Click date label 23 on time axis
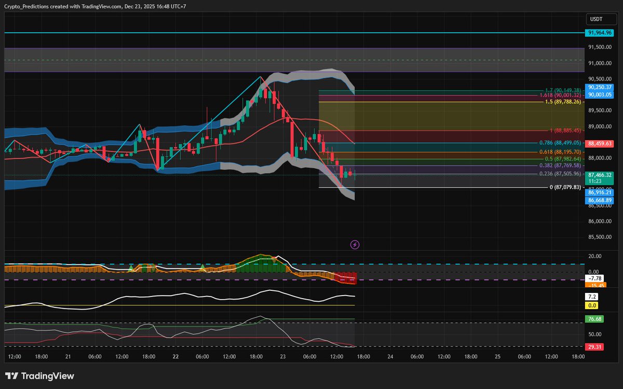 [x=283, y=357]
